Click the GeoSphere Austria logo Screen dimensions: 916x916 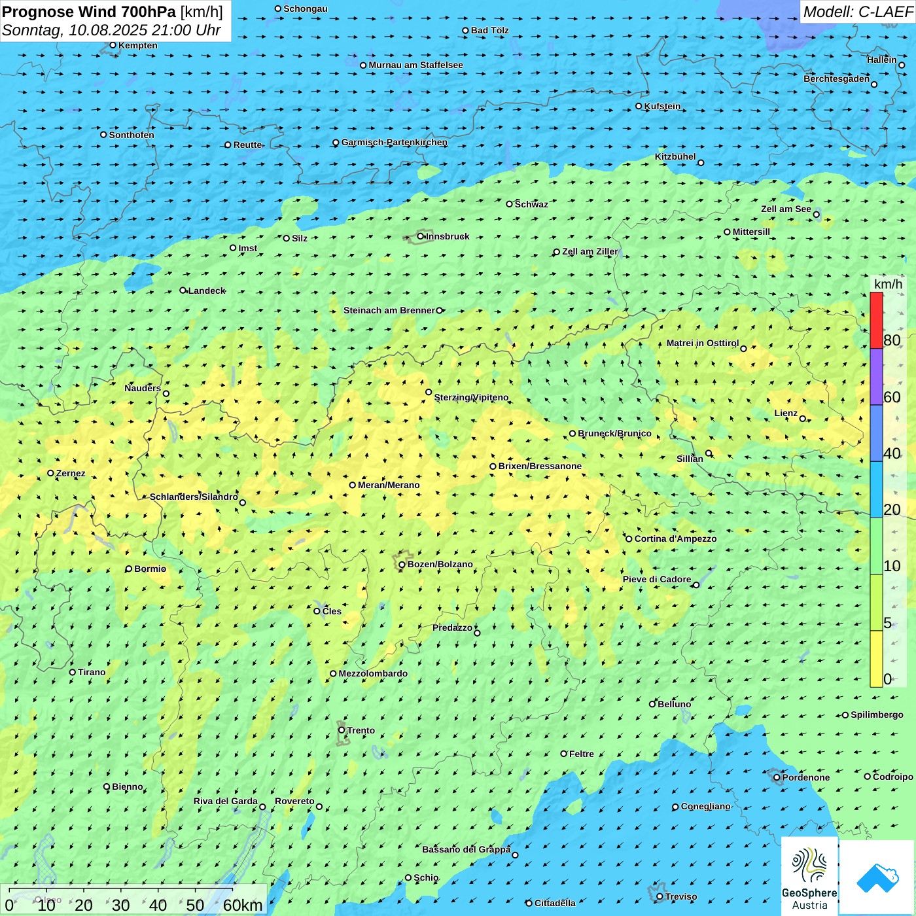click(x=809, y=875)
